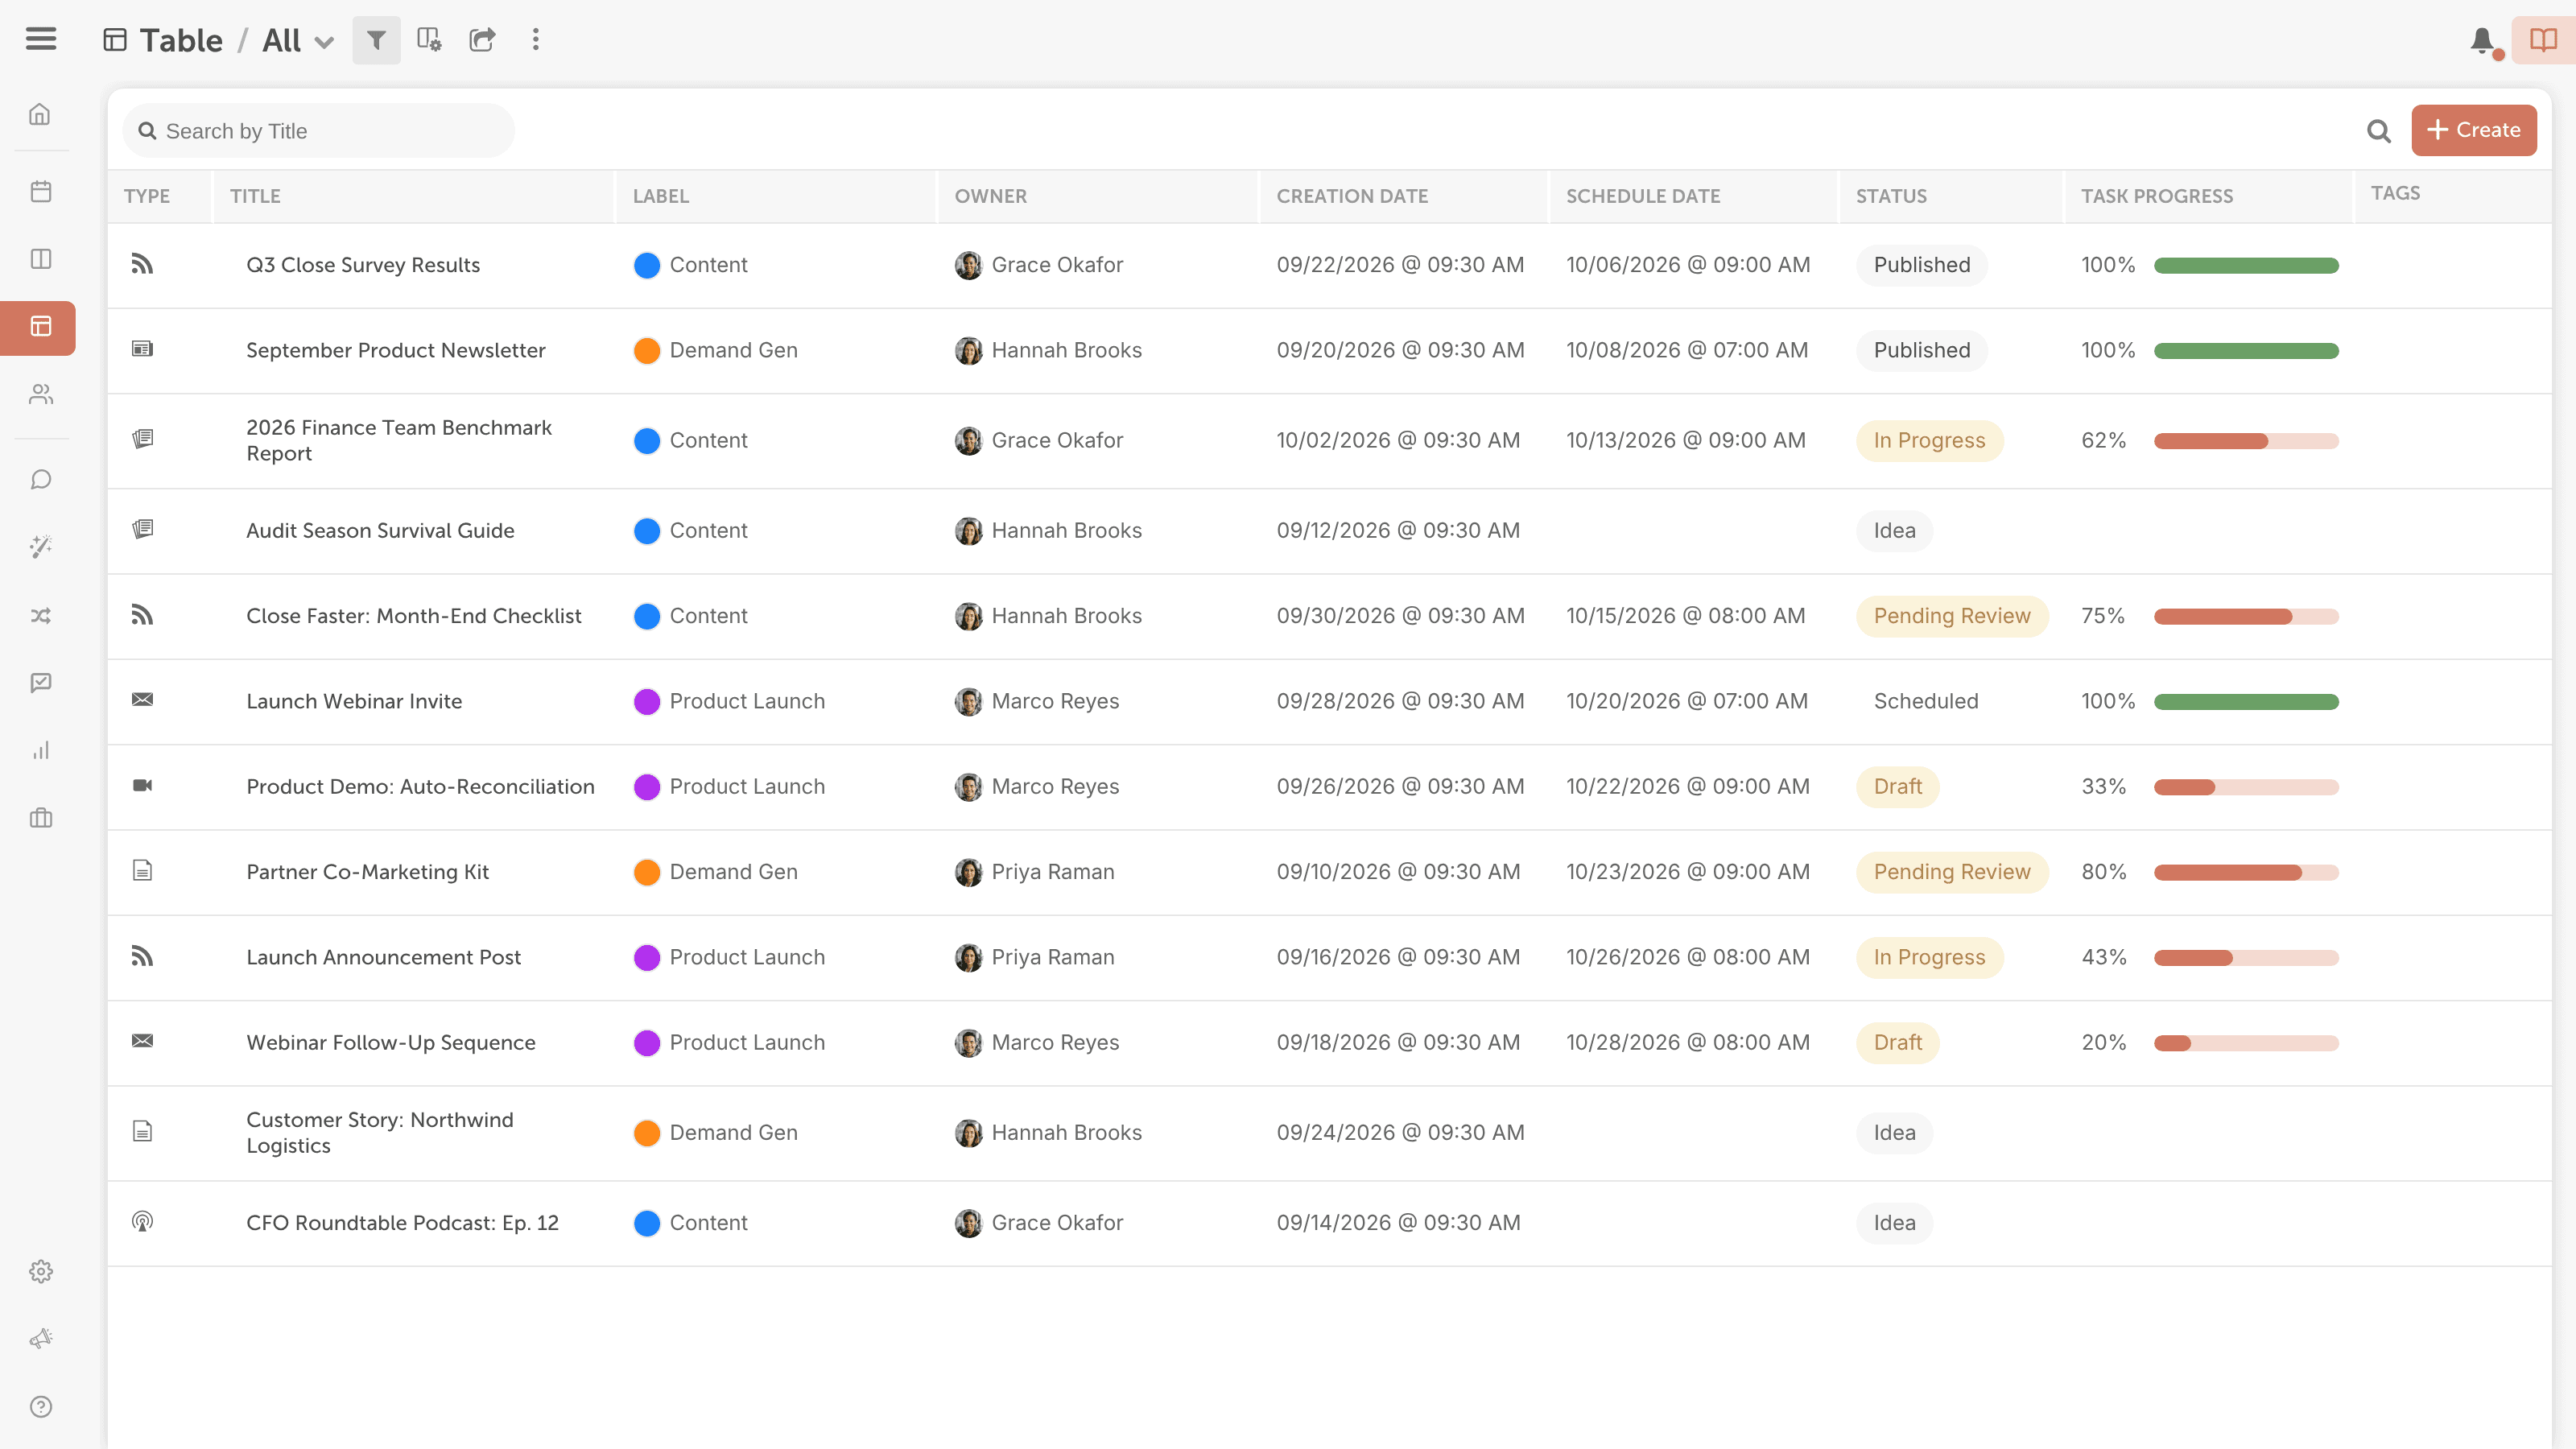Sort by the OWNER column header
Image resolution: width=2576 pixels, height=1449 pixels.
[x=990, y=196]
